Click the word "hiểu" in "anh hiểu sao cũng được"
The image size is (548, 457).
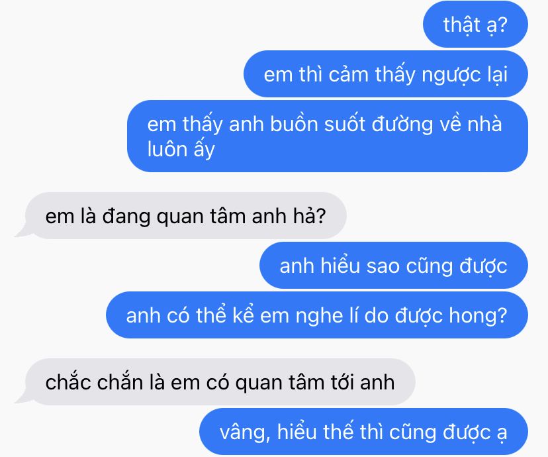340,266
